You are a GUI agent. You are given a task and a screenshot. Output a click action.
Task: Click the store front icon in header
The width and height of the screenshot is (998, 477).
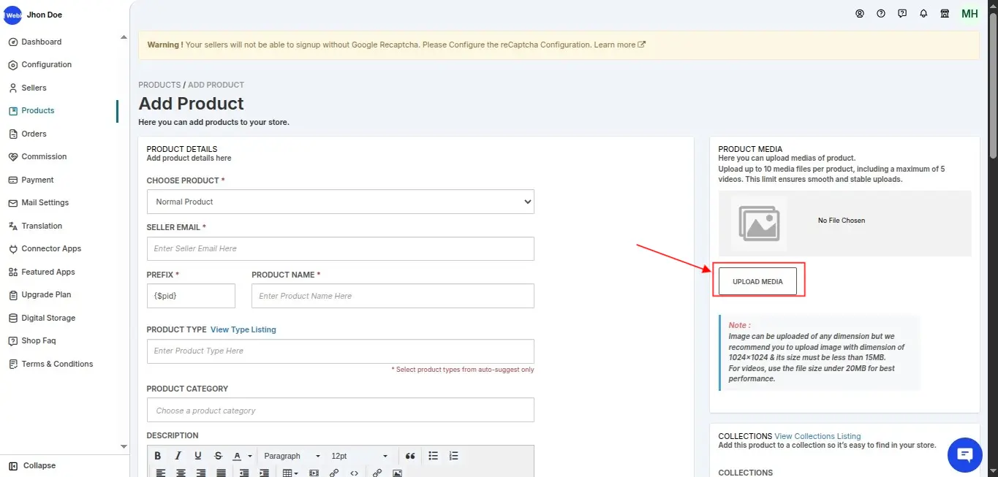[945, 14]
